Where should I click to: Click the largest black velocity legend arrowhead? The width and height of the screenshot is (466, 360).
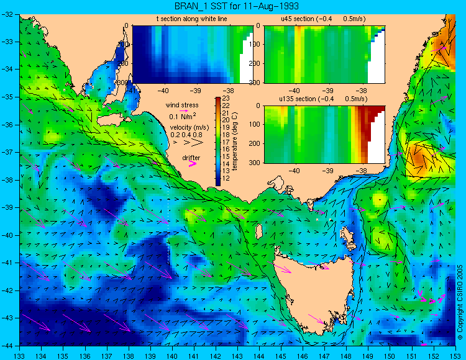point(197,143)
